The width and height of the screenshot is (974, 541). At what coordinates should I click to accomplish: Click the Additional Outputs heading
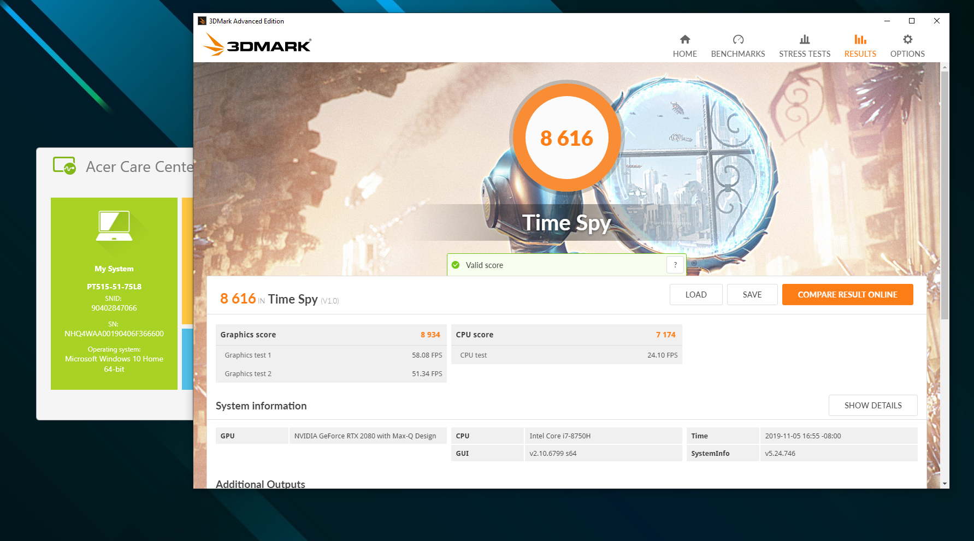[261, 484]
